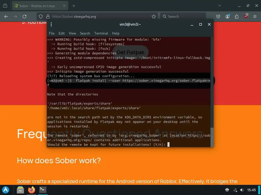261x195 pixels.
Task: Click Firefox back navigation arrow
Action: coord(6,17)
